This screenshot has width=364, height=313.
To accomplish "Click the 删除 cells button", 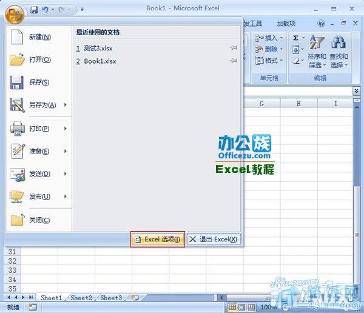I will 269,49.
